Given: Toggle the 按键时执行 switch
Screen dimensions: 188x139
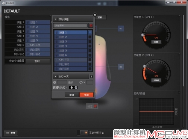Looking at the screenshot, I should (73, 88).
